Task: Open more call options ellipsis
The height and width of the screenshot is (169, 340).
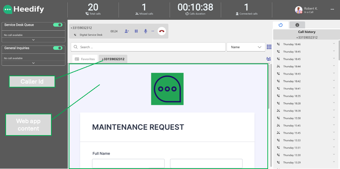Action: click(153, 31)
